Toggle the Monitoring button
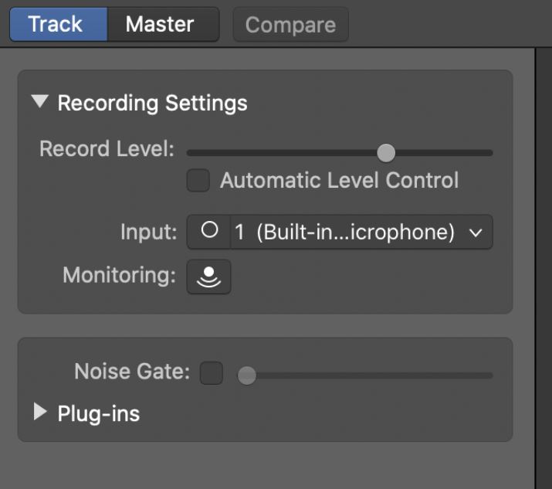Image resolution: width=552 pixels, height=489 pixels. click(x=208, y=277)
